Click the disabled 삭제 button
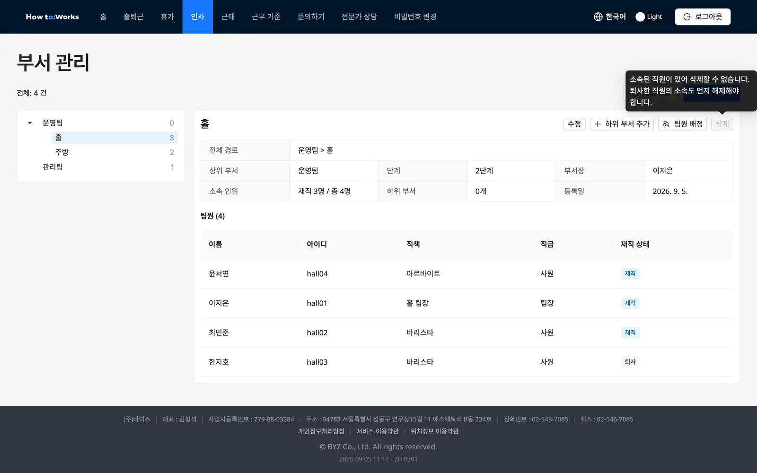The height and width of the screenshot is (473, 757). 722,124
